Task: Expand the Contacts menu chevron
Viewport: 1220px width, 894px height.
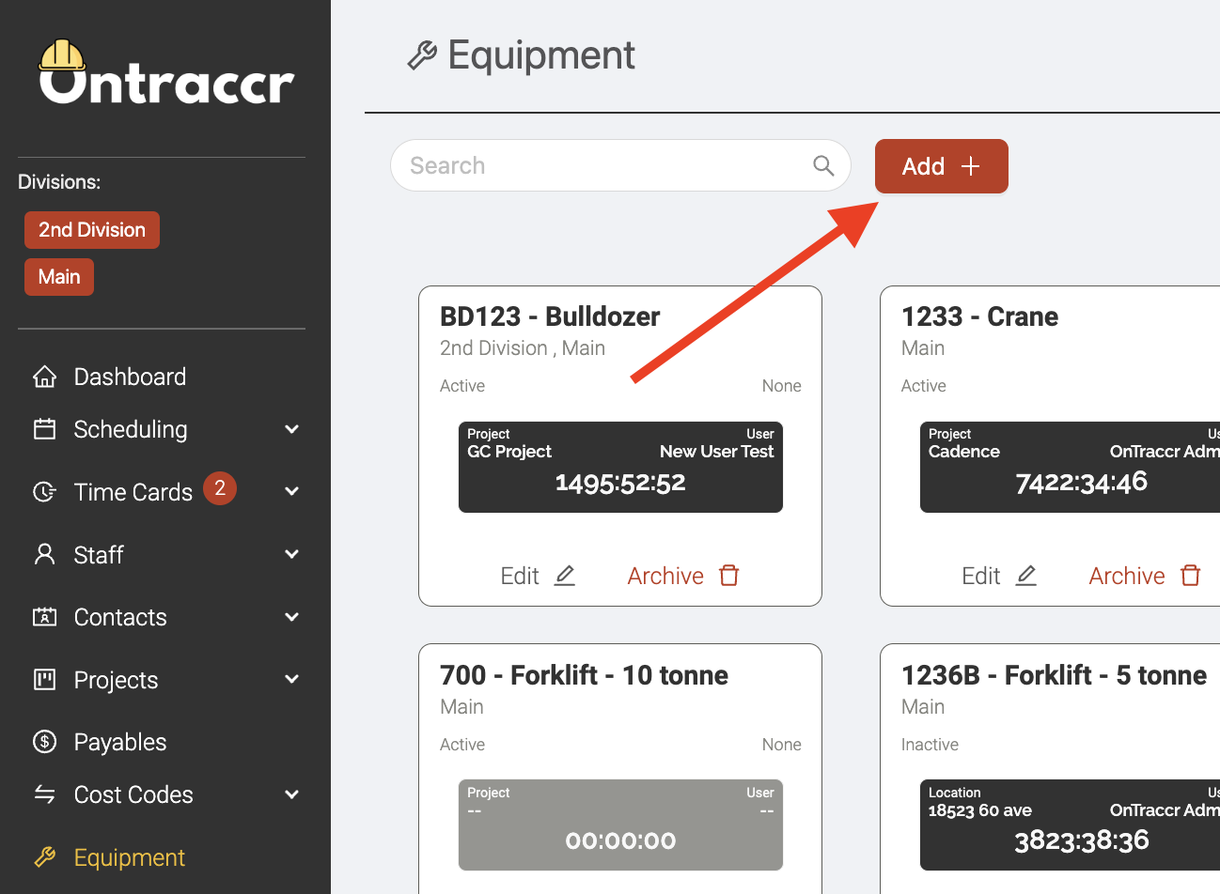Action: coord(292,617)
